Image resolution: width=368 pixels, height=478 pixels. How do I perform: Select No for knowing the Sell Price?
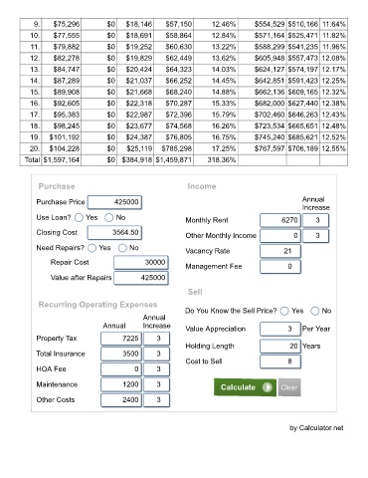click(x=315, y=311)
